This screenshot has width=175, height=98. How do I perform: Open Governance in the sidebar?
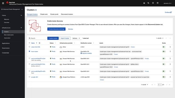(x=6, y=48)
